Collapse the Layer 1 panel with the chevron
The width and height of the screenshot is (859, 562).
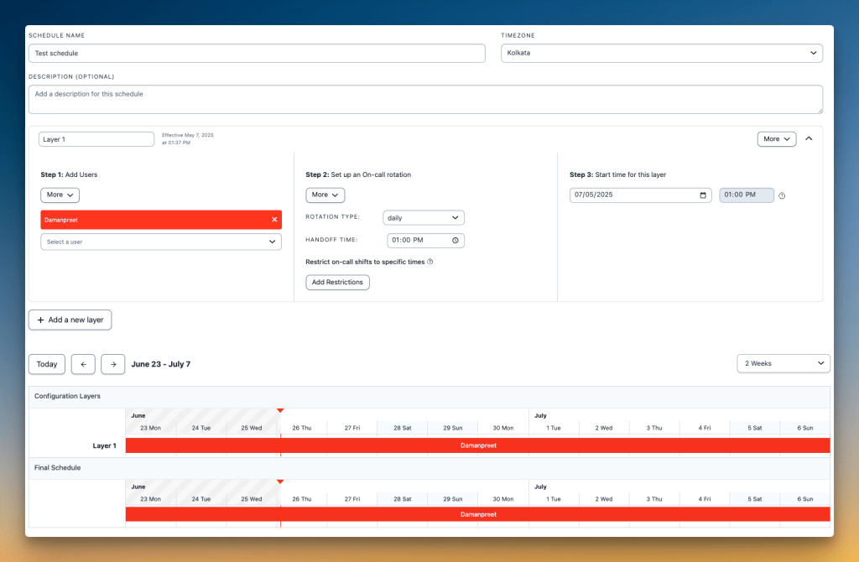(808, 138)
